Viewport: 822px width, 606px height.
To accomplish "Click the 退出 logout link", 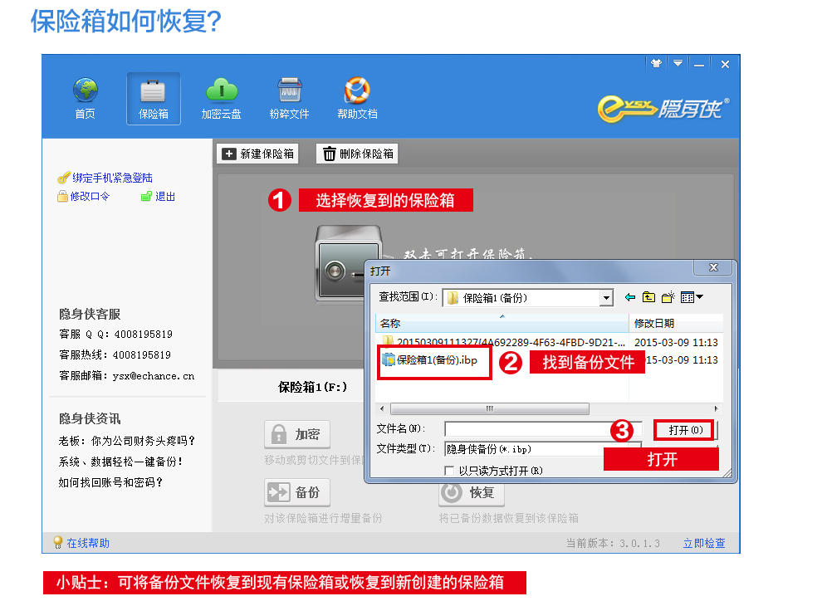I will [165, 197].
